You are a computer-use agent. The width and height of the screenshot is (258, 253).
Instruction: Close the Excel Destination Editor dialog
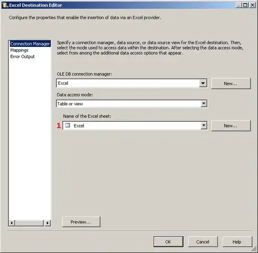(252, 5)
